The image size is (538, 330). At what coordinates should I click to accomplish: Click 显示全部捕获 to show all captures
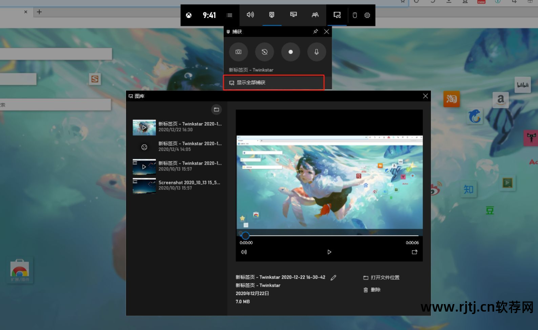(x=273, y=82)
